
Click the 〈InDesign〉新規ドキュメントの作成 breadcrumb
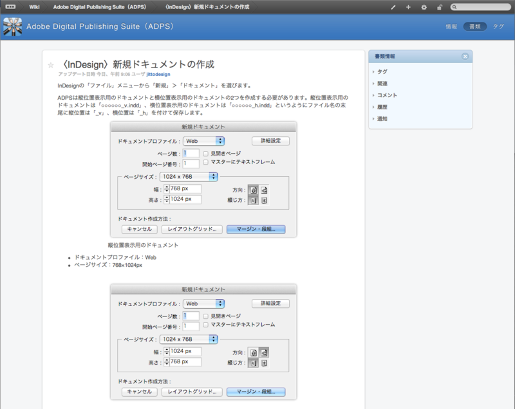207,7
